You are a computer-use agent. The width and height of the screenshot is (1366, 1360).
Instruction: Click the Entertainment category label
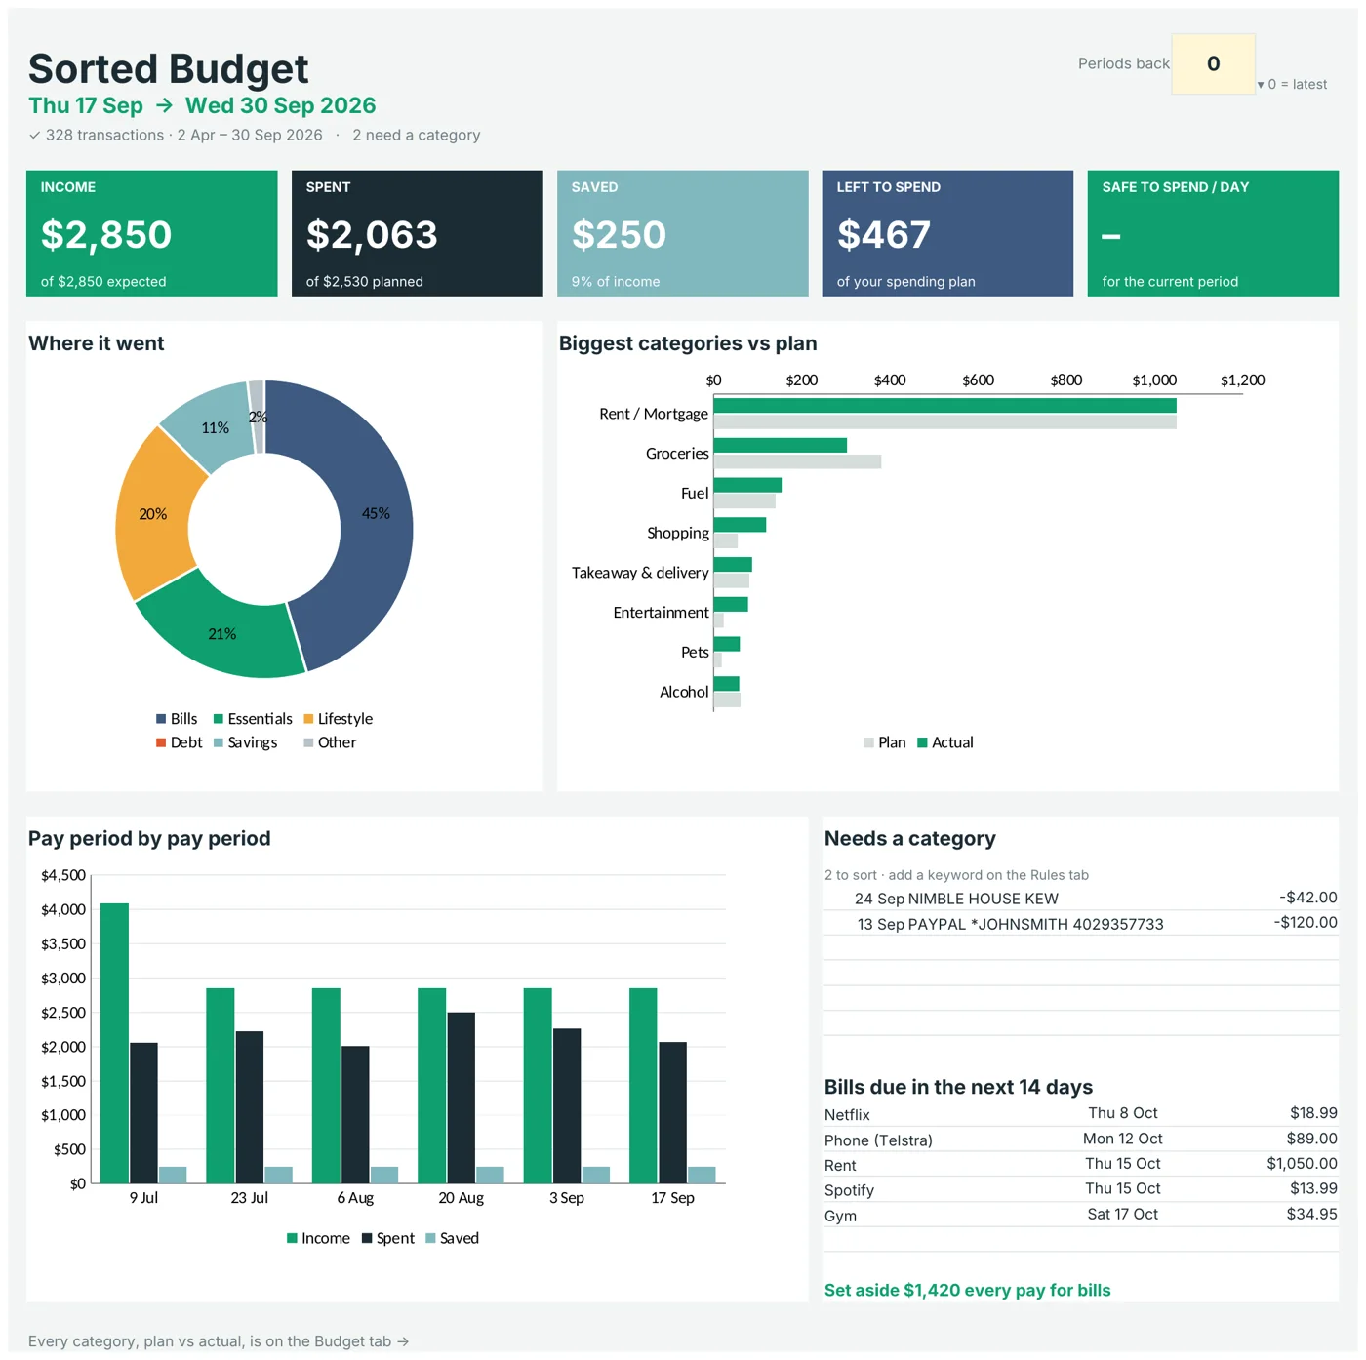coord(661,613)
